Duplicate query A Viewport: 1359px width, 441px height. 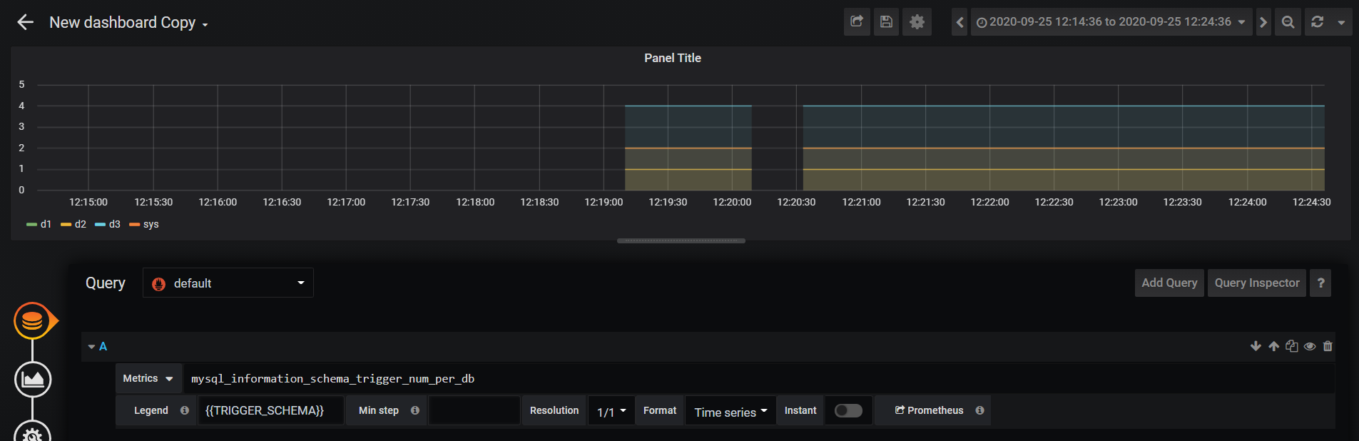[x=1291, y=346]
